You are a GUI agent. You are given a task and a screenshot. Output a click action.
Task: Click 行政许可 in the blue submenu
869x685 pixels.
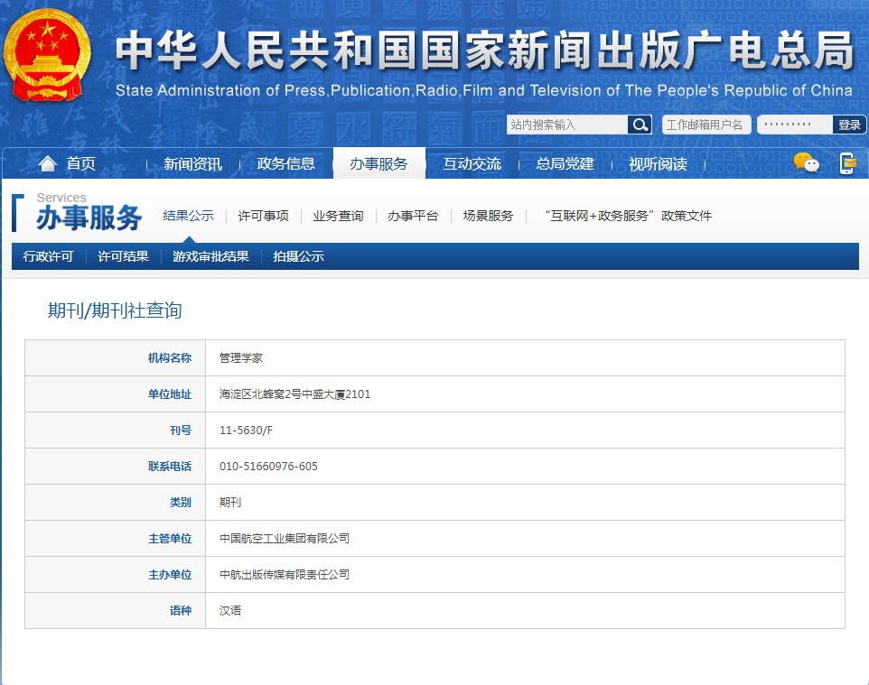pyautogui.click(x=48, y=256)
